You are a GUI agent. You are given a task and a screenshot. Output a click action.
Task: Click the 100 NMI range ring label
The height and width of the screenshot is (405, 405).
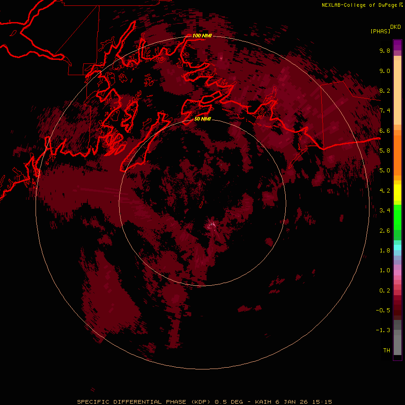(202, 36)
